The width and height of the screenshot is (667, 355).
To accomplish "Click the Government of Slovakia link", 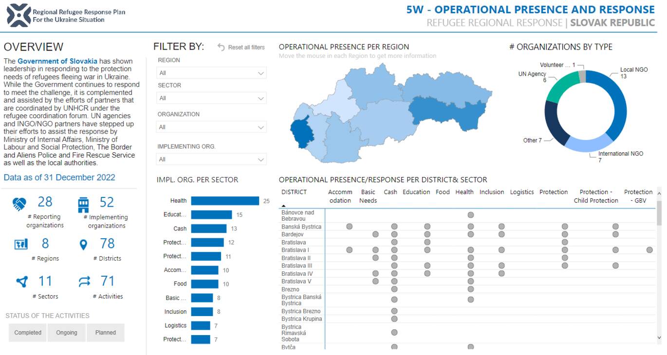I will pos(57,61).
